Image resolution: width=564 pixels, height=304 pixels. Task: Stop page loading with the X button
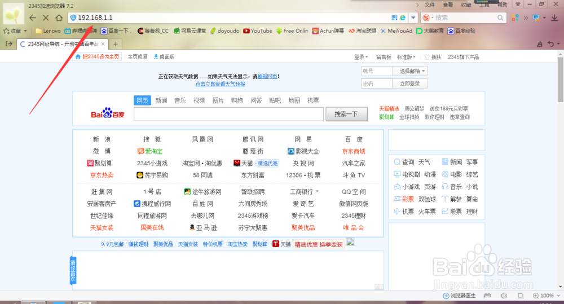46,17
